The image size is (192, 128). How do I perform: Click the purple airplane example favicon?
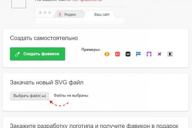coord(159,54)
